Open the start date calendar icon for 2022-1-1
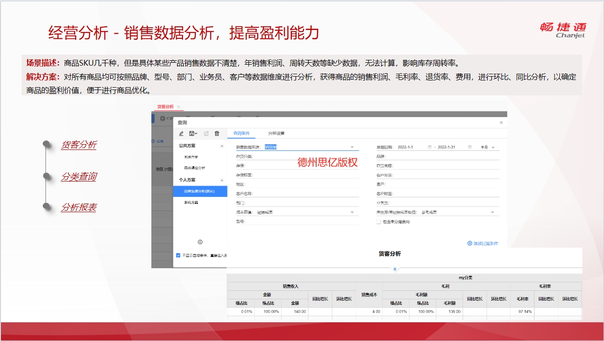Viewport: 604px width, 341px height. (x=430, y=147)
